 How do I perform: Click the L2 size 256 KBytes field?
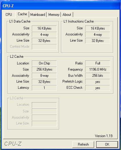(44, 69)
